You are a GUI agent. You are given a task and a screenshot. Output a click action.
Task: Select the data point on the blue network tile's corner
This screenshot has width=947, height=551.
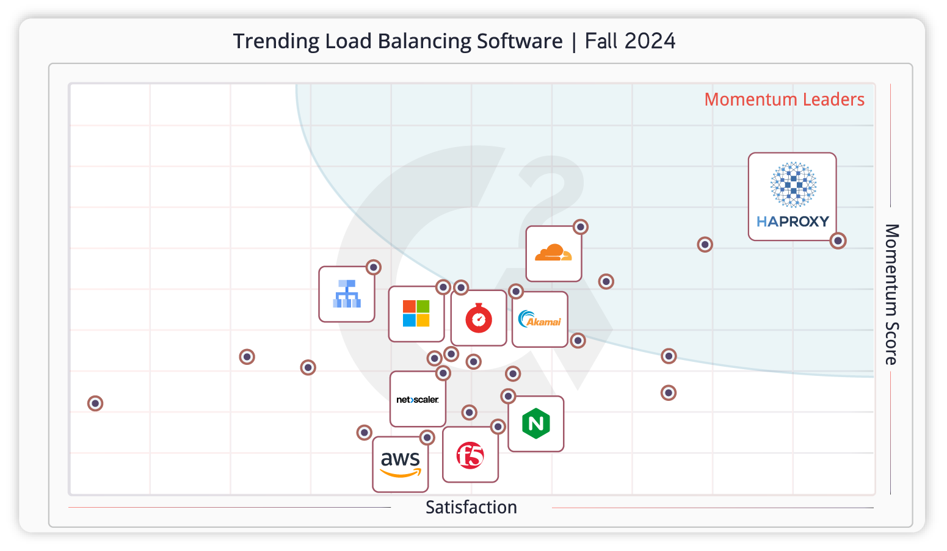click(374, 267)
